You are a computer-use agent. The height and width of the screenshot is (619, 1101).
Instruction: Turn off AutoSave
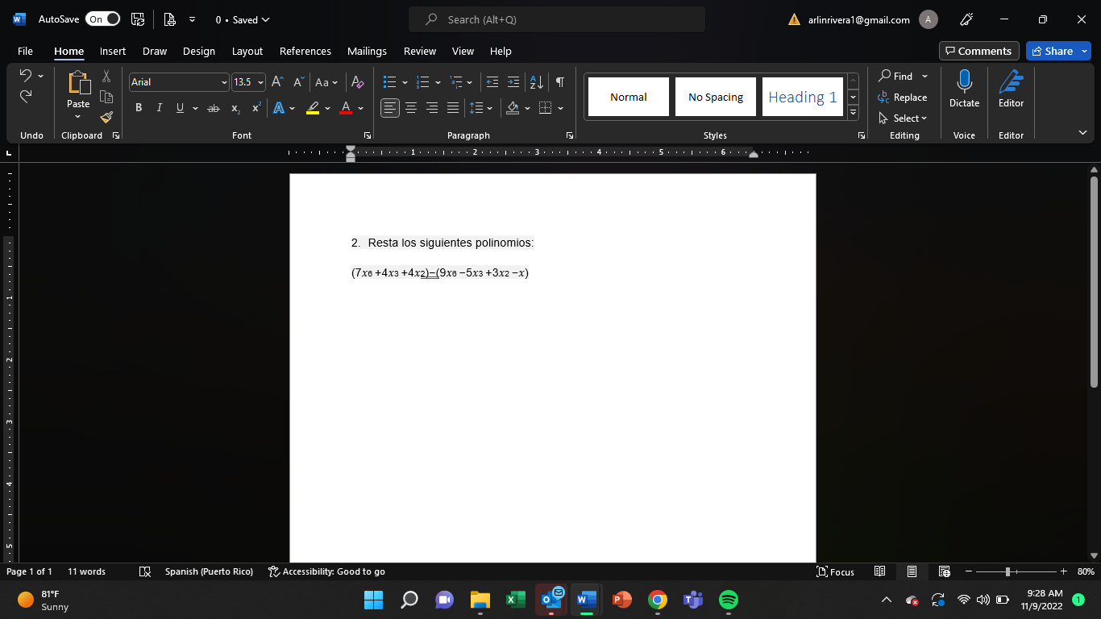102,19
